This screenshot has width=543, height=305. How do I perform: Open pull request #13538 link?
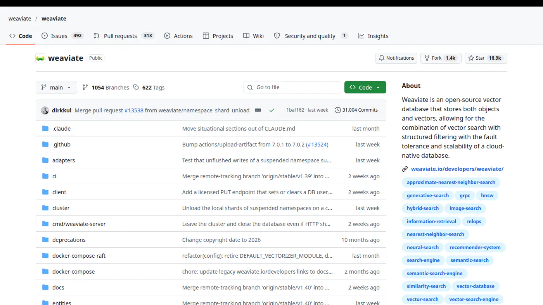[x=134, y=110]
